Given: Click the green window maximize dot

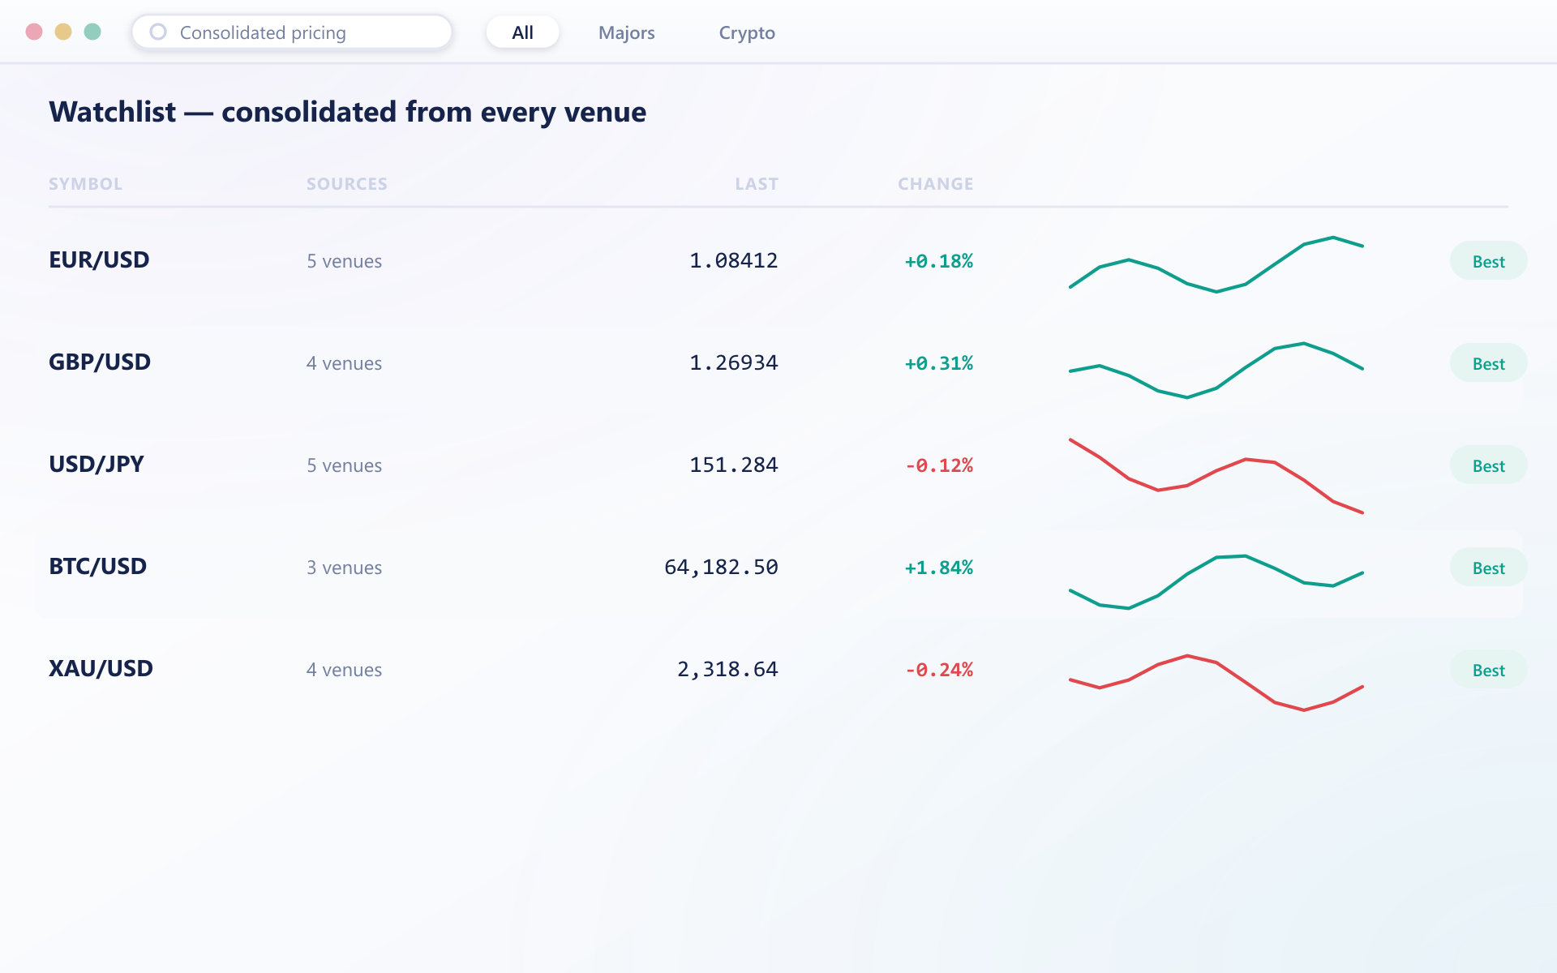Looking at the screenshot, I should point(92,32).
